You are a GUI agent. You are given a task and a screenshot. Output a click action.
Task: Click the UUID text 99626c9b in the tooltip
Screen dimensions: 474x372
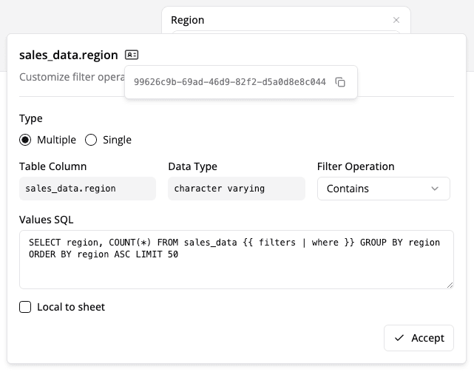229,82
